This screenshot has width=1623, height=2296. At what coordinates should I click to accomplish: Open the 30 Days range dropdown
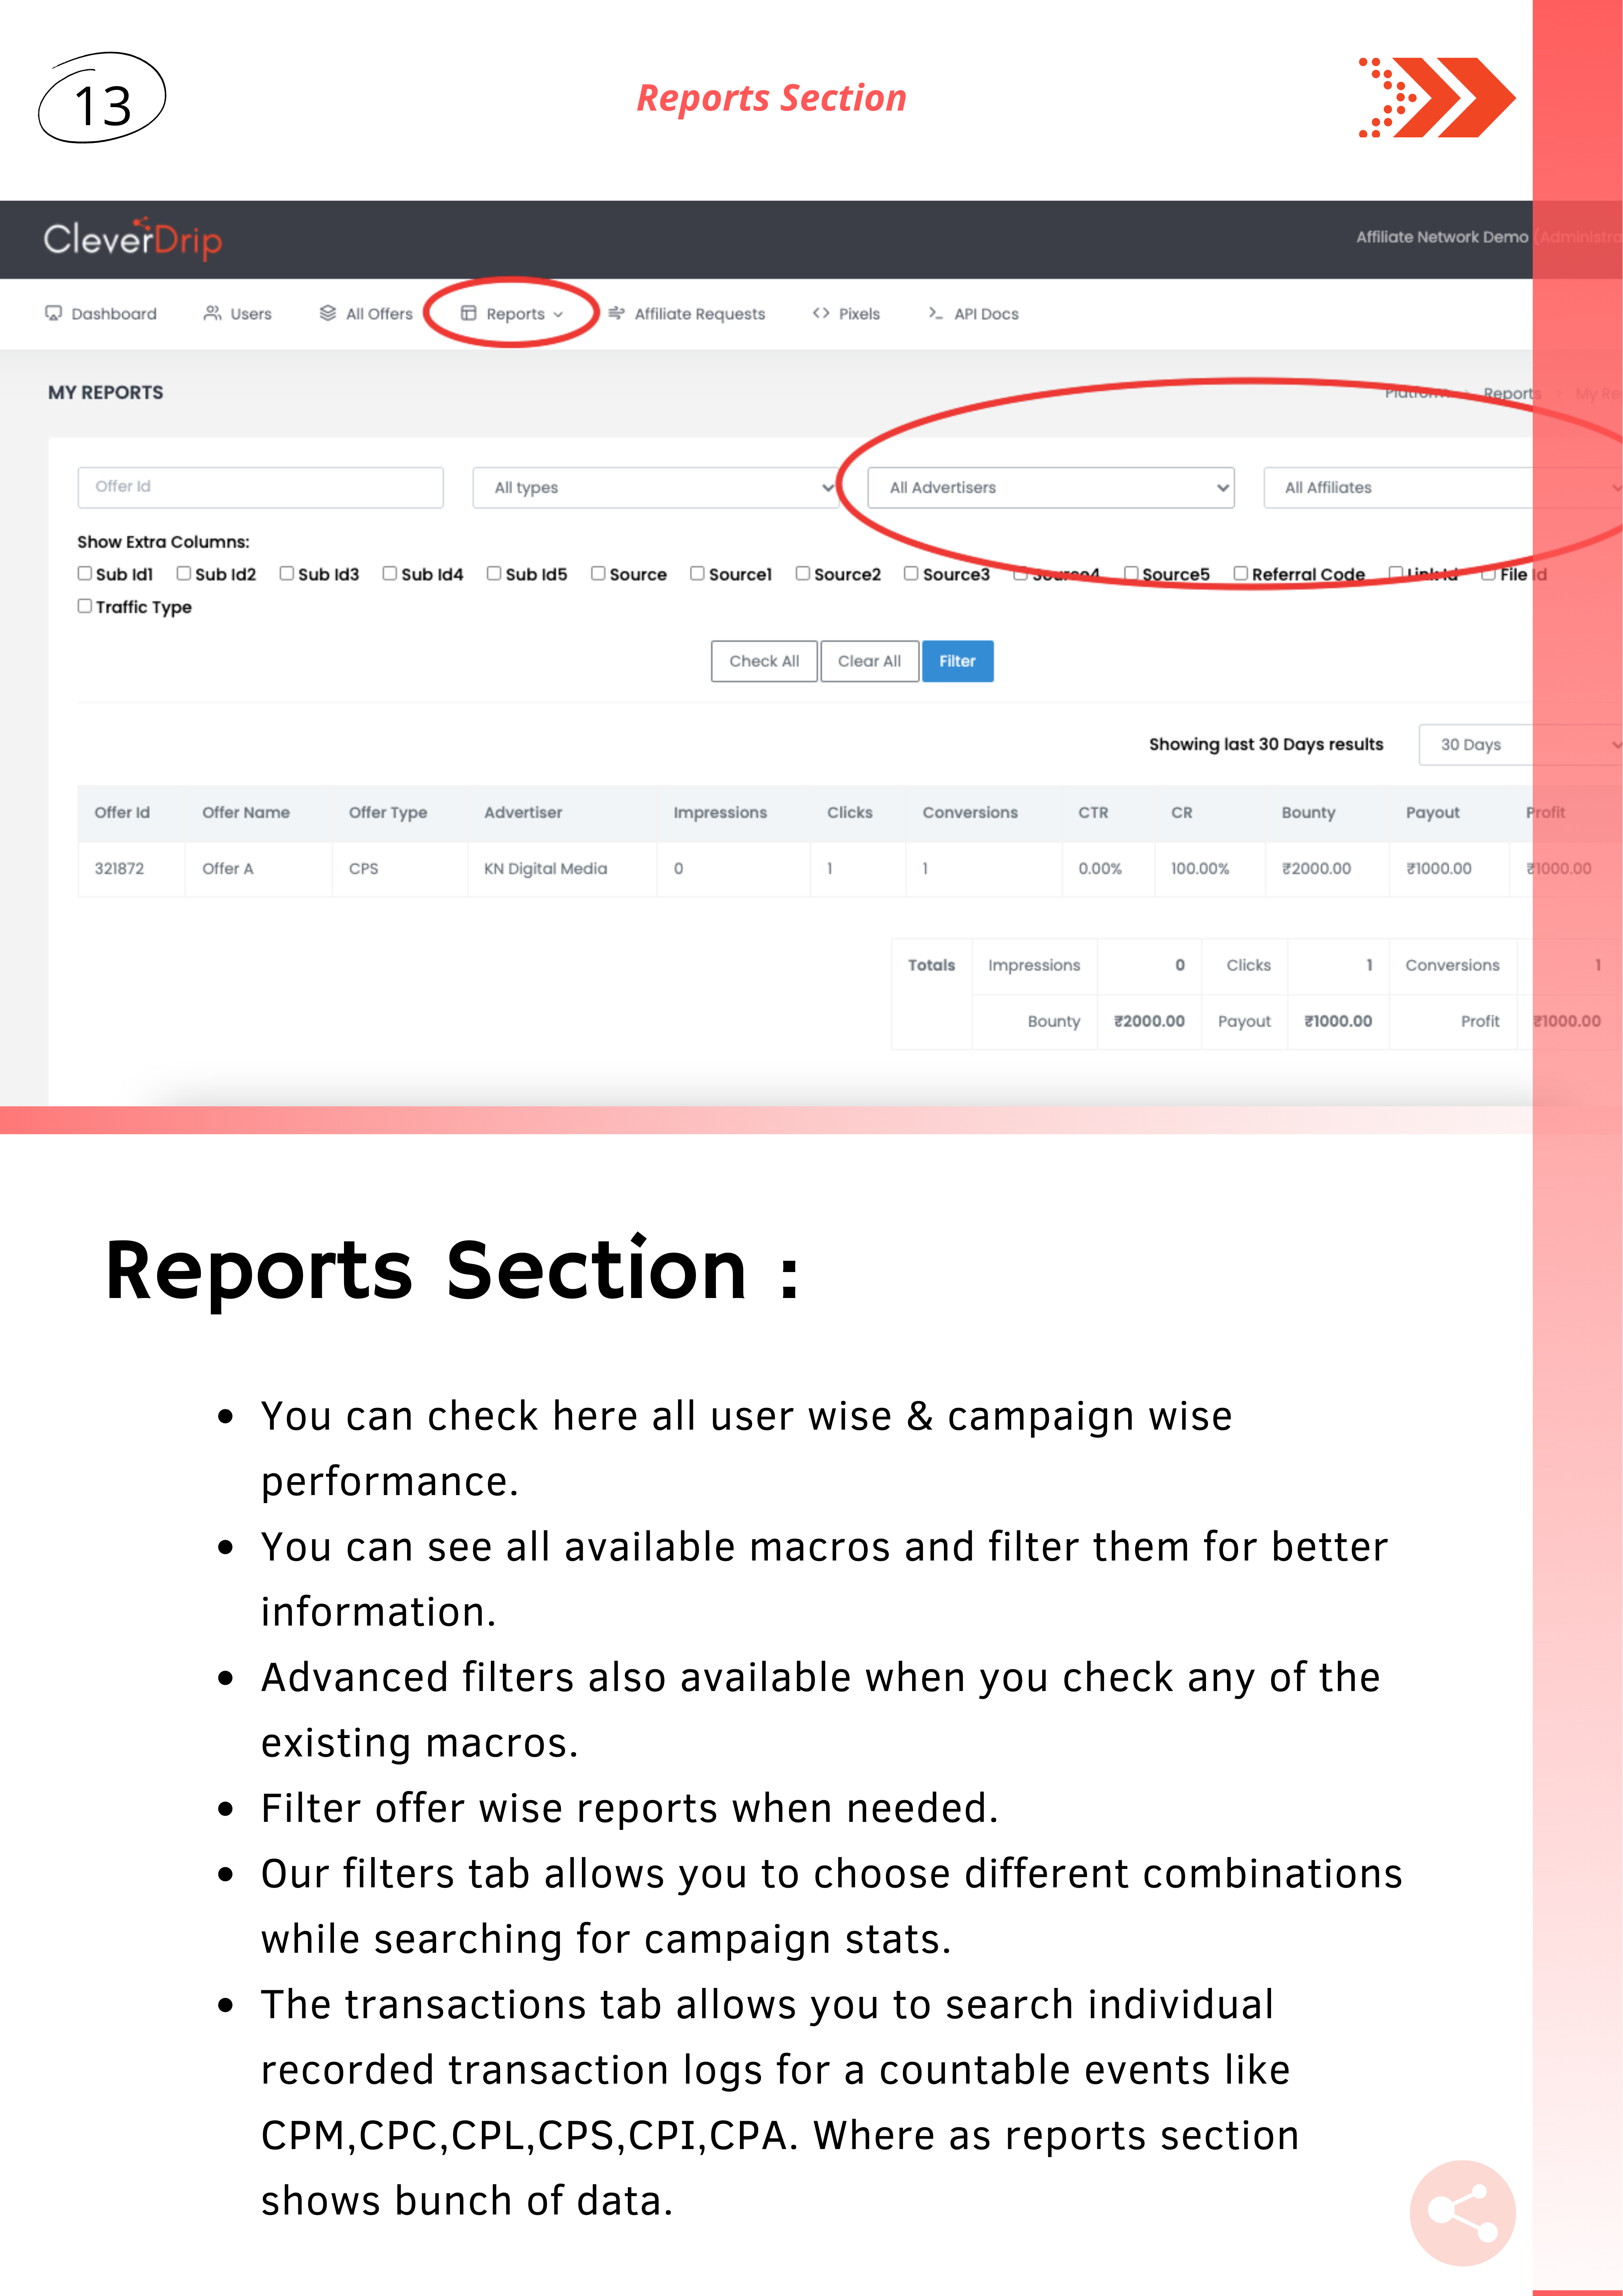tap(1520, 745)
